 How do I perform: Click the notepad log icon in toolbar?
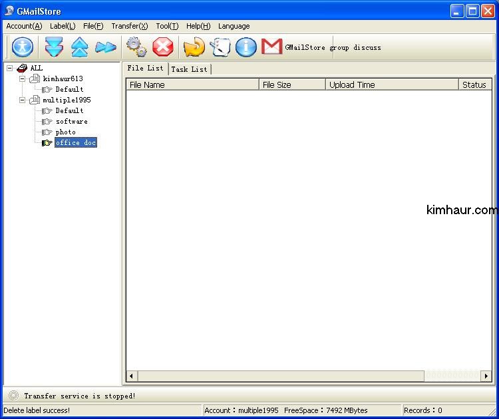click(x=220, y=47)
